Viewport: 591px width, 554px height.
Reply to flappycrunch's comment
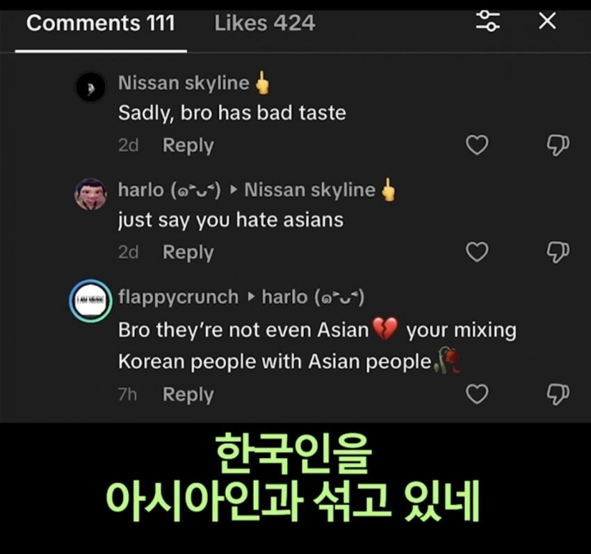point(188,395)
